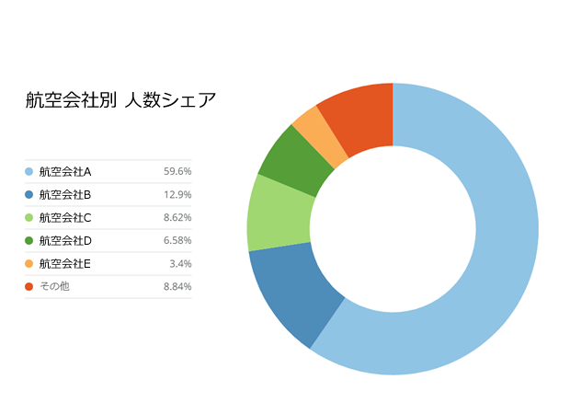
Task: Click the red その他 legend dot
Action: pos(29,287)
